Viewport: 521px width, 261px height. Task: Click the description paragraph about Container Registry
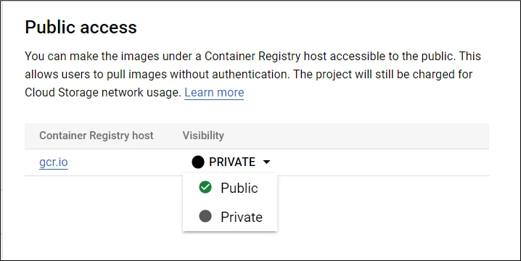point(253,75)
